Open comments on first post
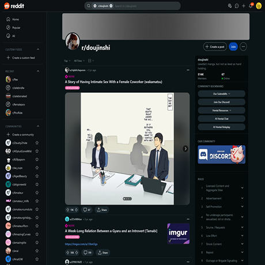 click(x=86, y=210)
